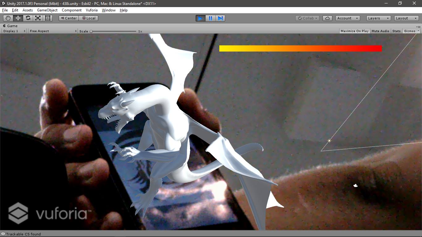Open the Layout dropdown
Screen dimensions: 422x237
[x=407, y=18]
